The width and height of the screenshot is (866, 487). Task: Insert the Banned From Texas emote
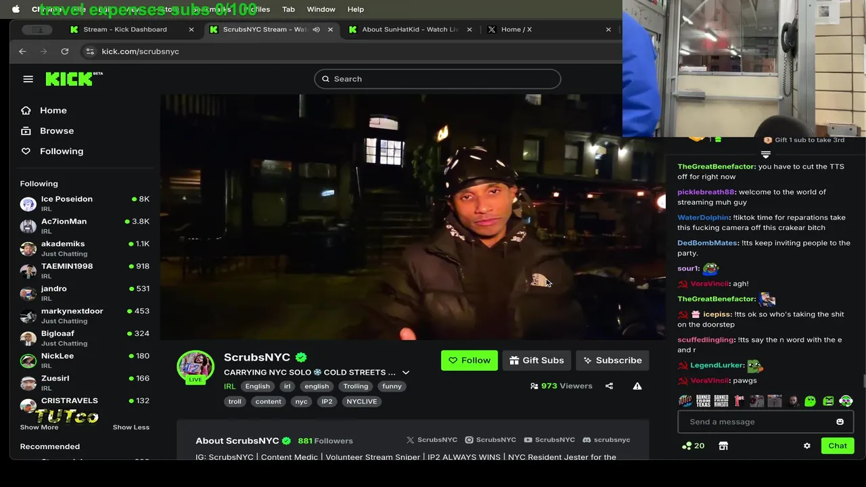(704, 401)
